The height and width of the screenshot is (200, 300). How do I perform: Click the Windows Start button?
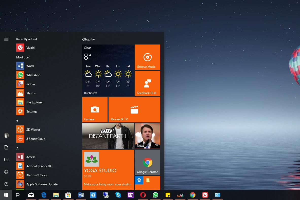(x=6, y=195)
